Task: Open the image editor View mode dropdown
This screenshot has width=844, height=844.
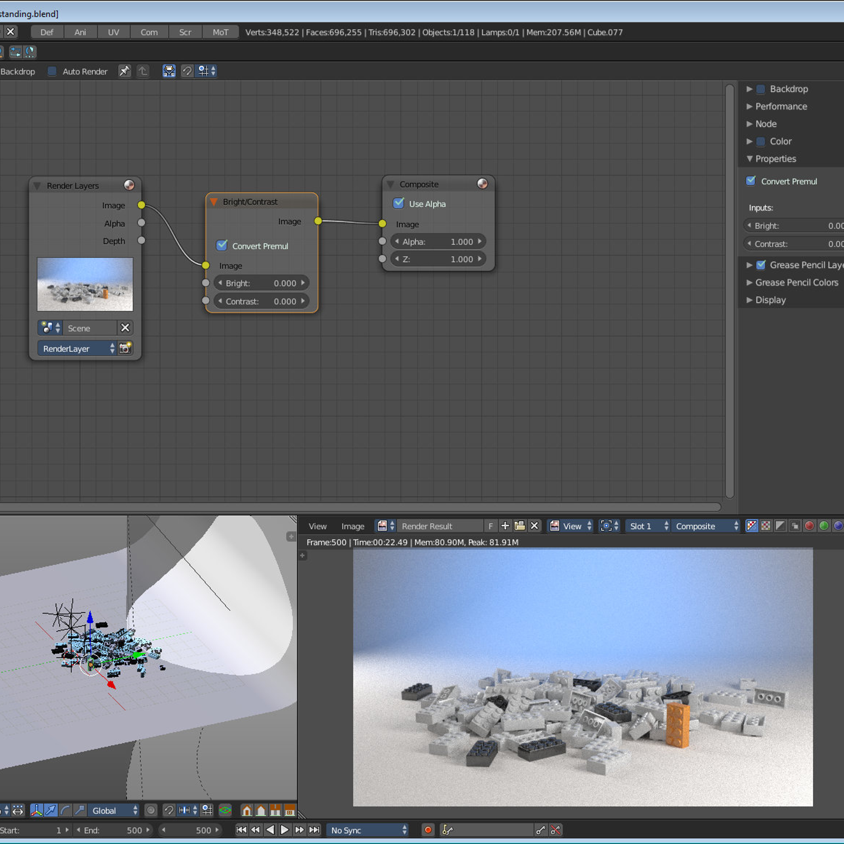Action: pyautogui.click(x=570, y=526)
